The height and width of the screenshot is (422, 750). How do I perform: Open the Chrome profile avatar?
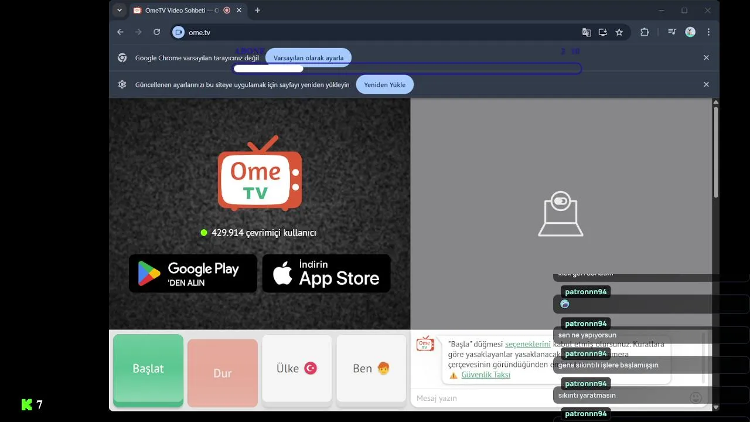(690, 32)
